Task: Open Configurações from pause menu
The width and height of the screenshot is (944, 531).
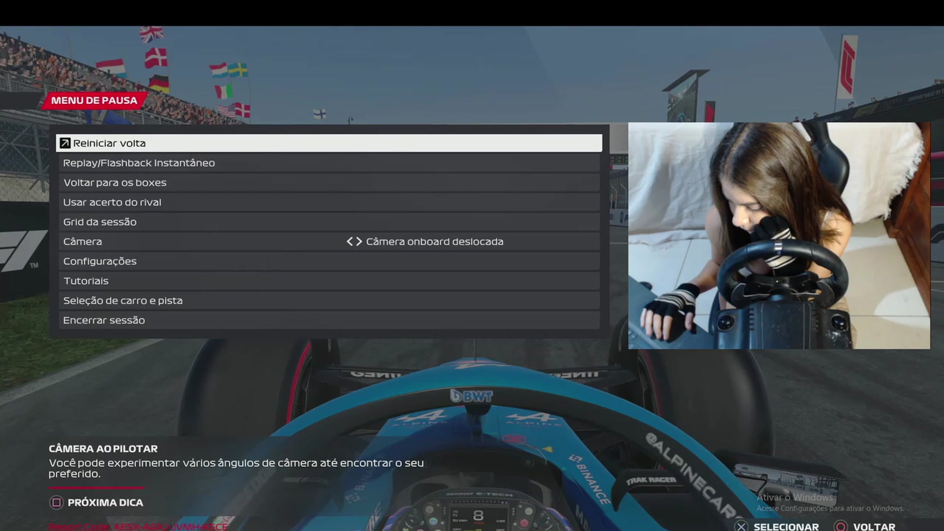Action: tap(329, 261)
